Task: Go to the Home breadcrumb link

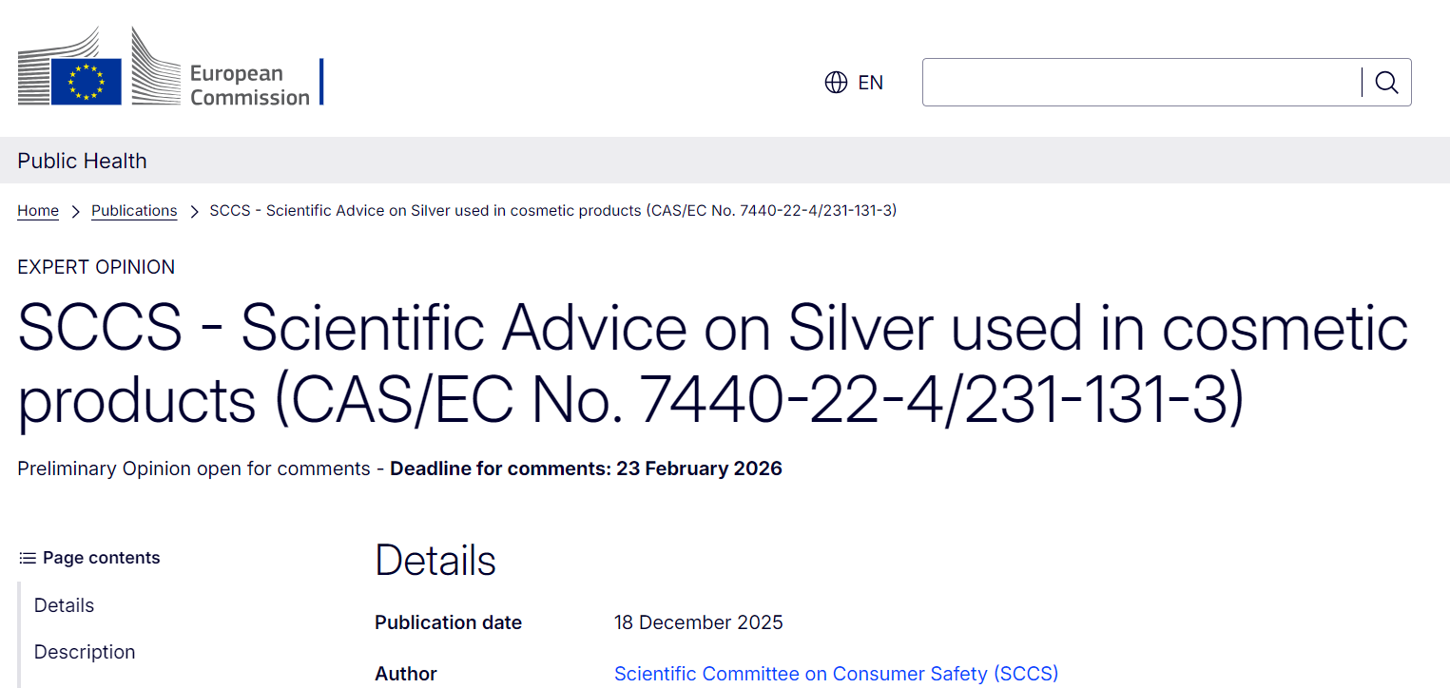Action: point(38,211)
